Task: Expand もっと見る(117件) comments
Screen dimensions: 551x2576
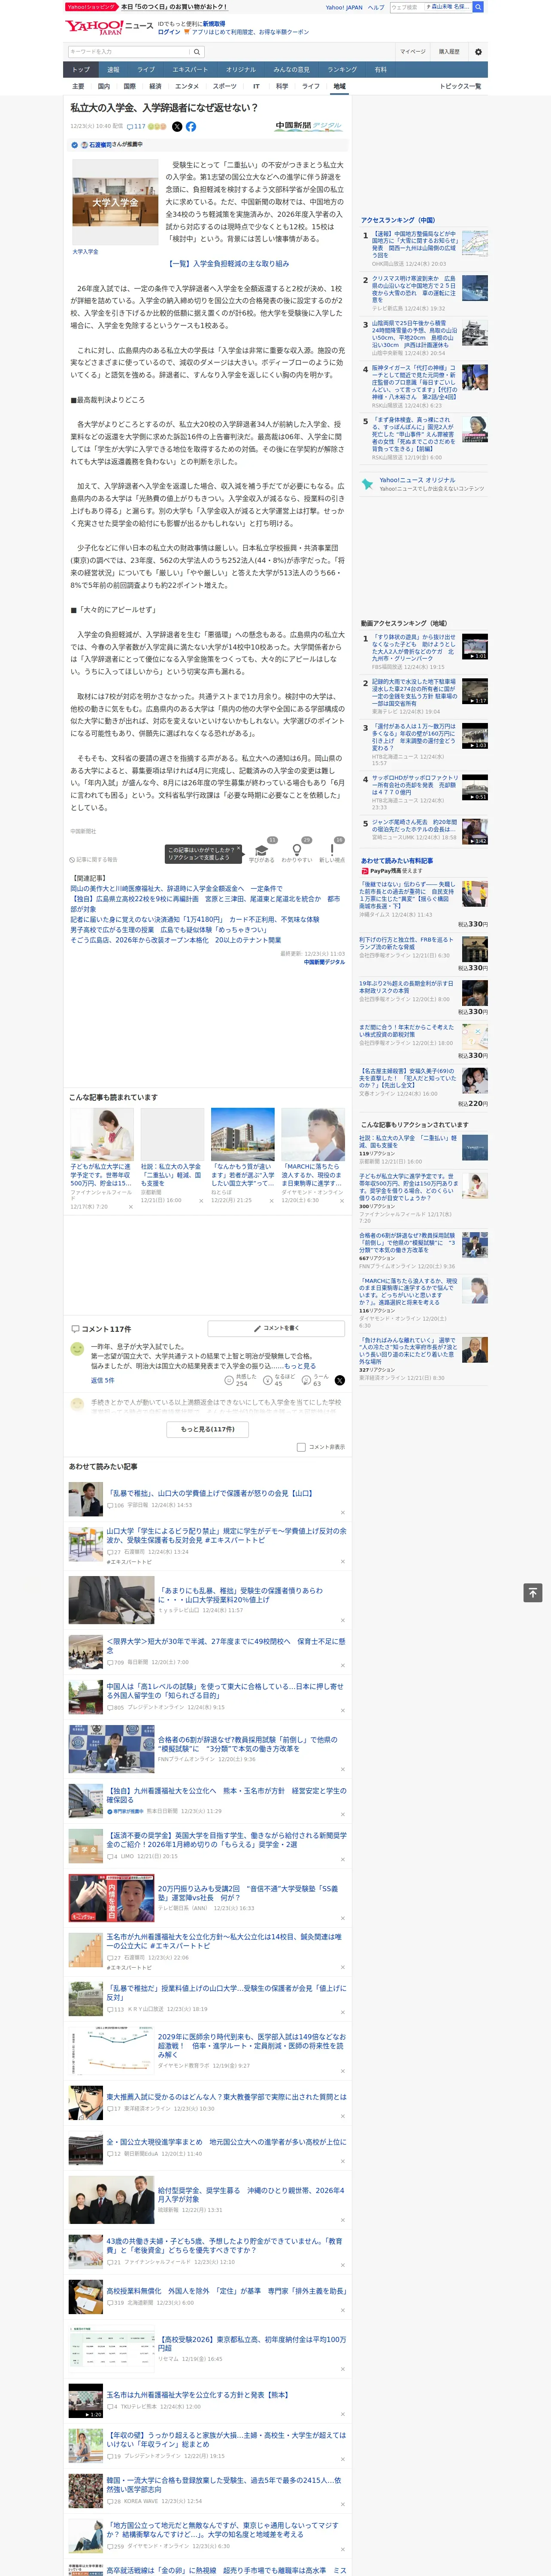Action: pyautogui.click(x=208, y=1429)
